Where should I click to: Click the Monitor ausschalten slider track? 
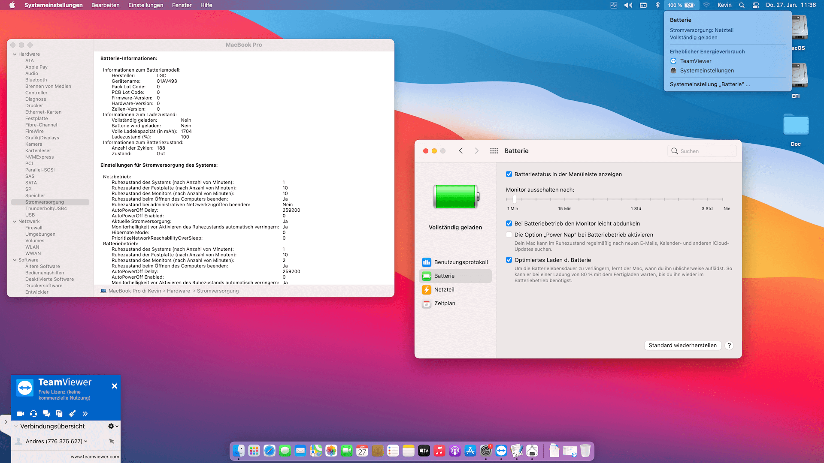tap(614, 199)
